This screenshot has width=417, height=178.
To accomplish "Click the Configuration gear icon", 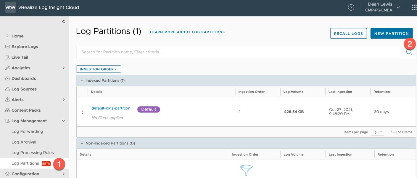I will [x=7, y=174].
